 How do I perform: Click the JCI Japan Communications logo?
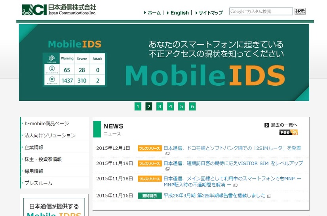pos(59,9)
